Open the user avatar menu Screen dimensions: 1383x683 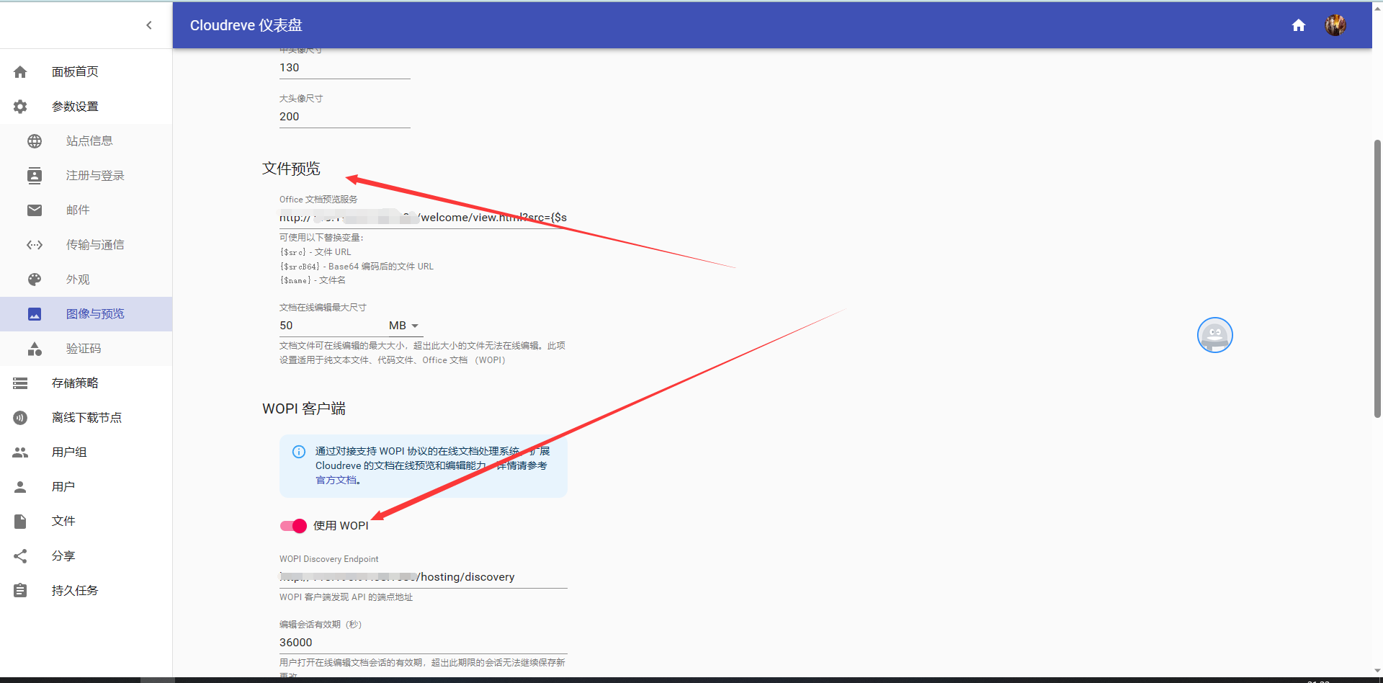pos(1335,25)
